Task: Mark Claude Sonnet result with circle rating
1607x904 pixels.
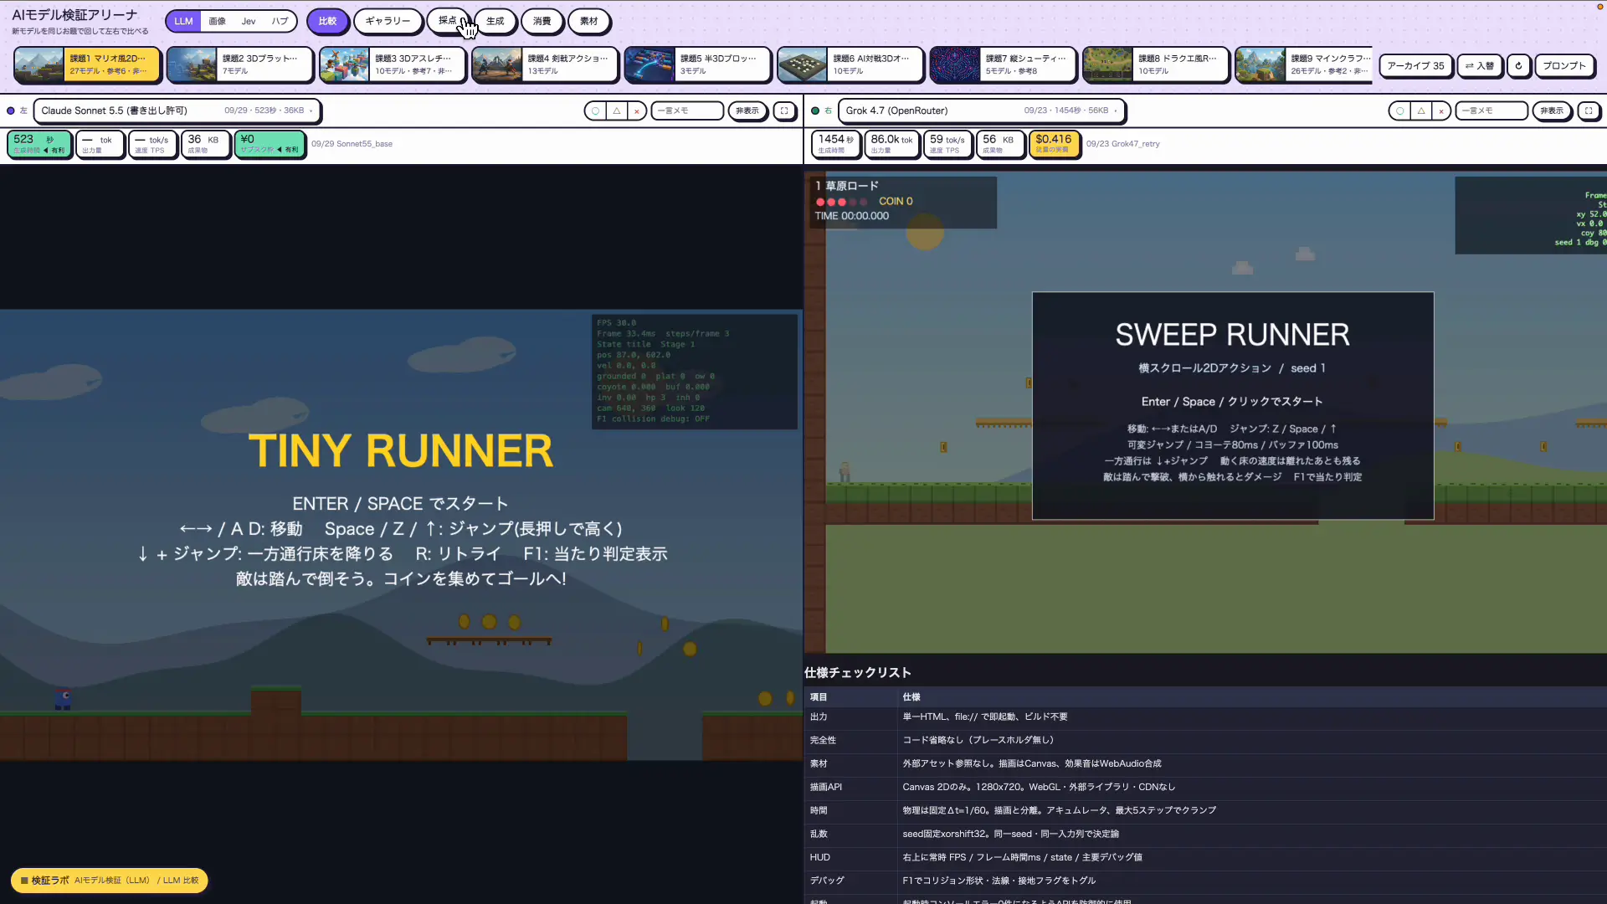Action: coord(595,110)
